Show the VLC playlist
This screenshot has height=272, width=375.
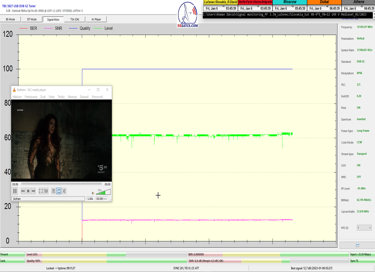tap(53, 191)
